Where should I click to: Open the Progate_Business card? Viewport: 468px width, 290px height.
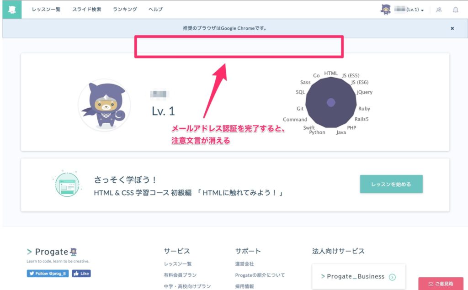pyautogui.click(x=359, y=277)
